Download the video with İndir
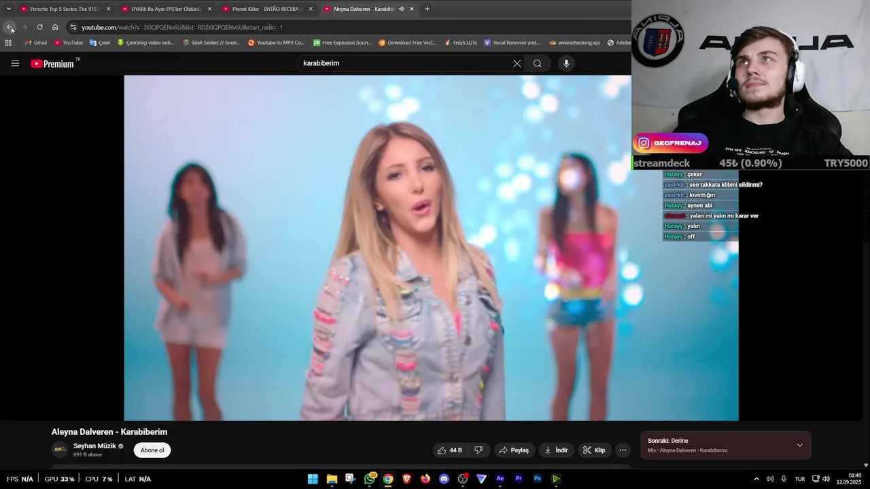870x489 pixels. (x=556, y=450)
